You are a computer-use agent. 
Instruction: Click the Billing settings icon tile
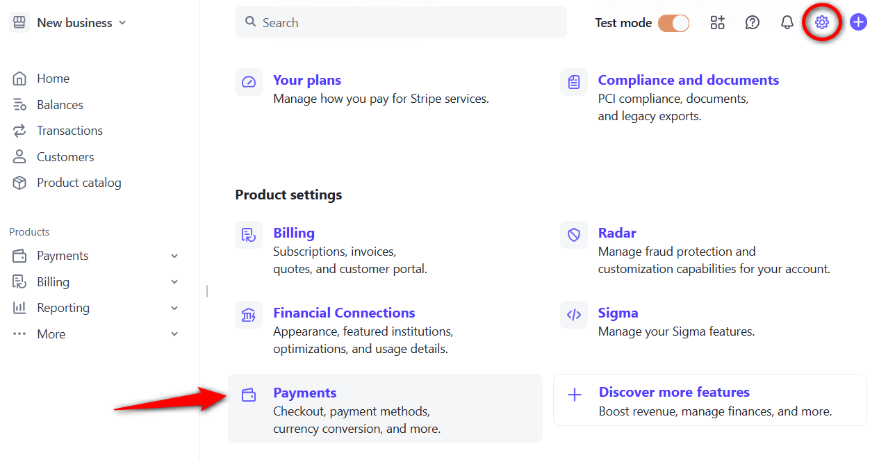[249, 235]
